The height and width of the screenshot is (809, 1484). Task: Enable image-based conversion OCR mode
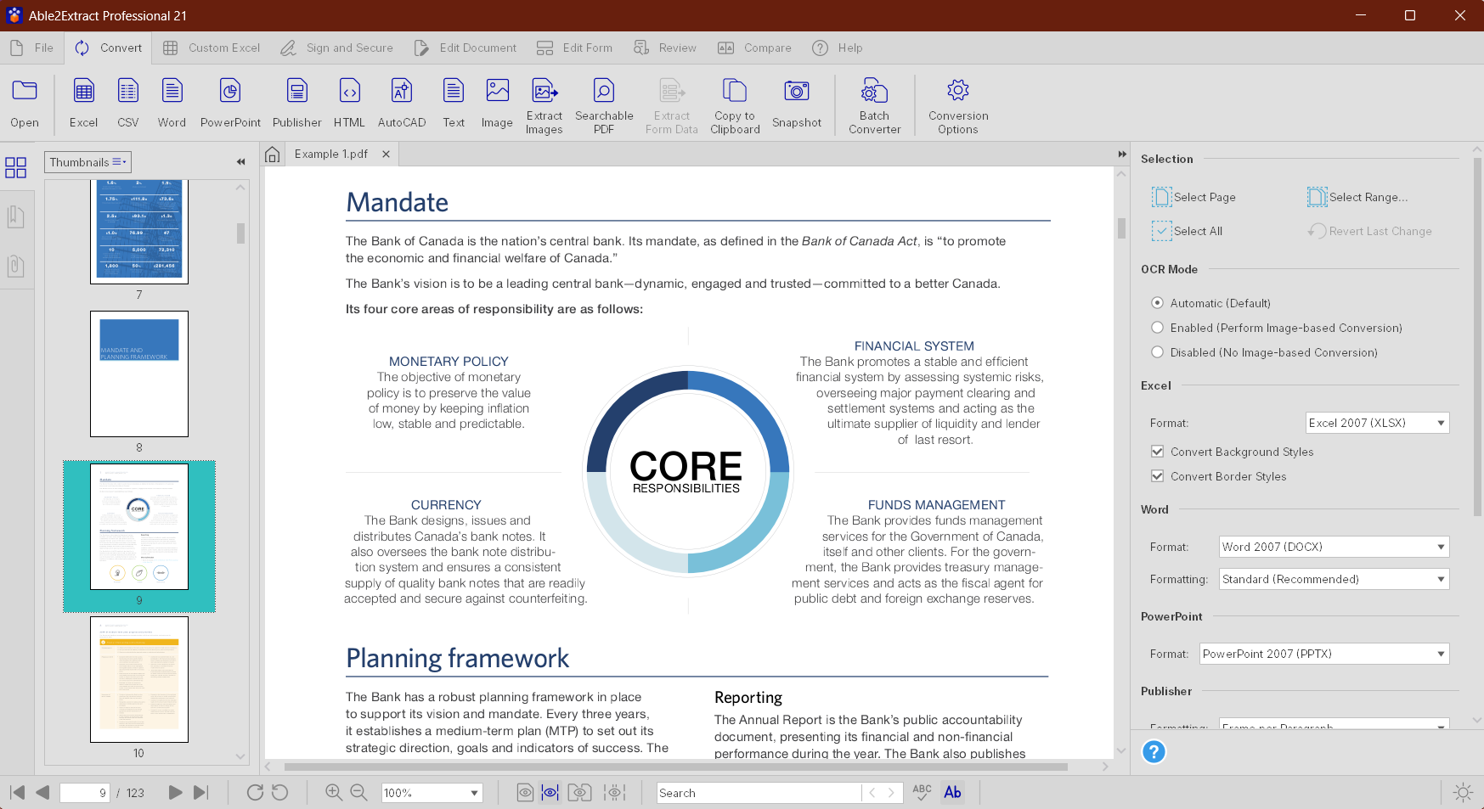(1158, 327)
